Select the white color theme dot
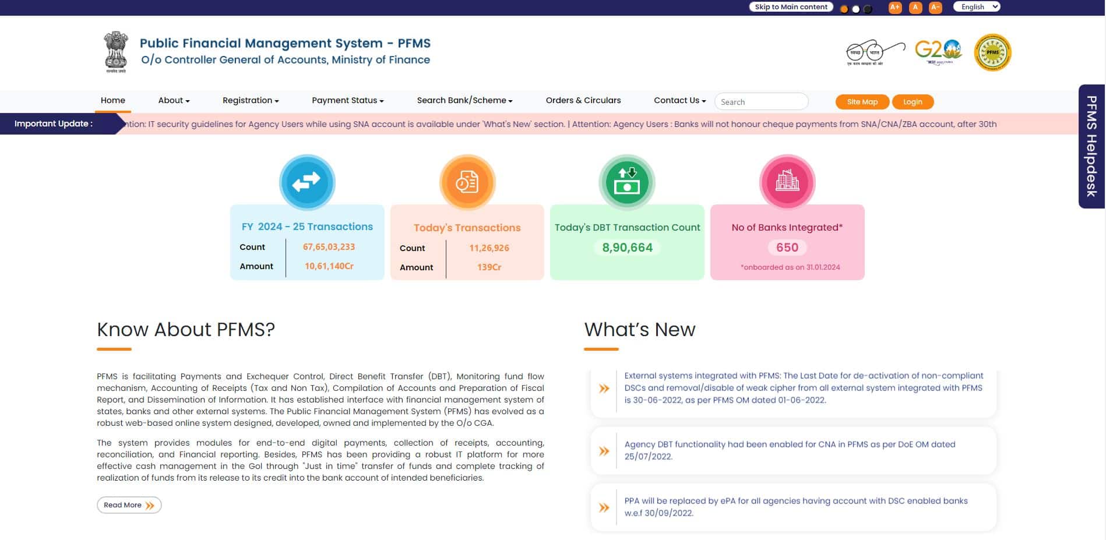Screen dimensions: 1106x540 [x=855, y=9]
